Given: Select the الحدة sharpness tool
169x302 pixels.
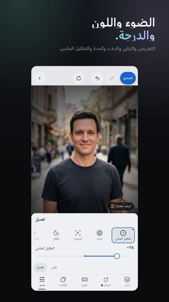Looking at the screenshot, I should [100, 235].
